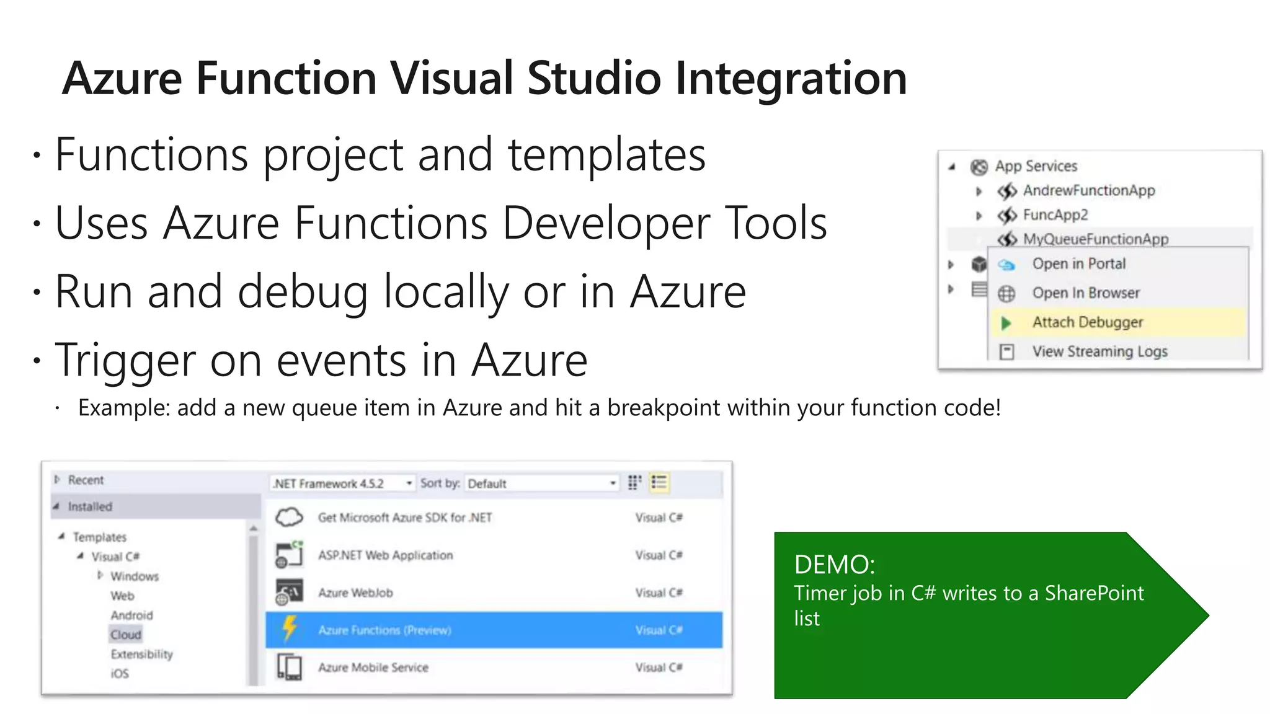Click the Open in Portal cloud icon
This screenshot has width=1270, height=714.
1006,265
